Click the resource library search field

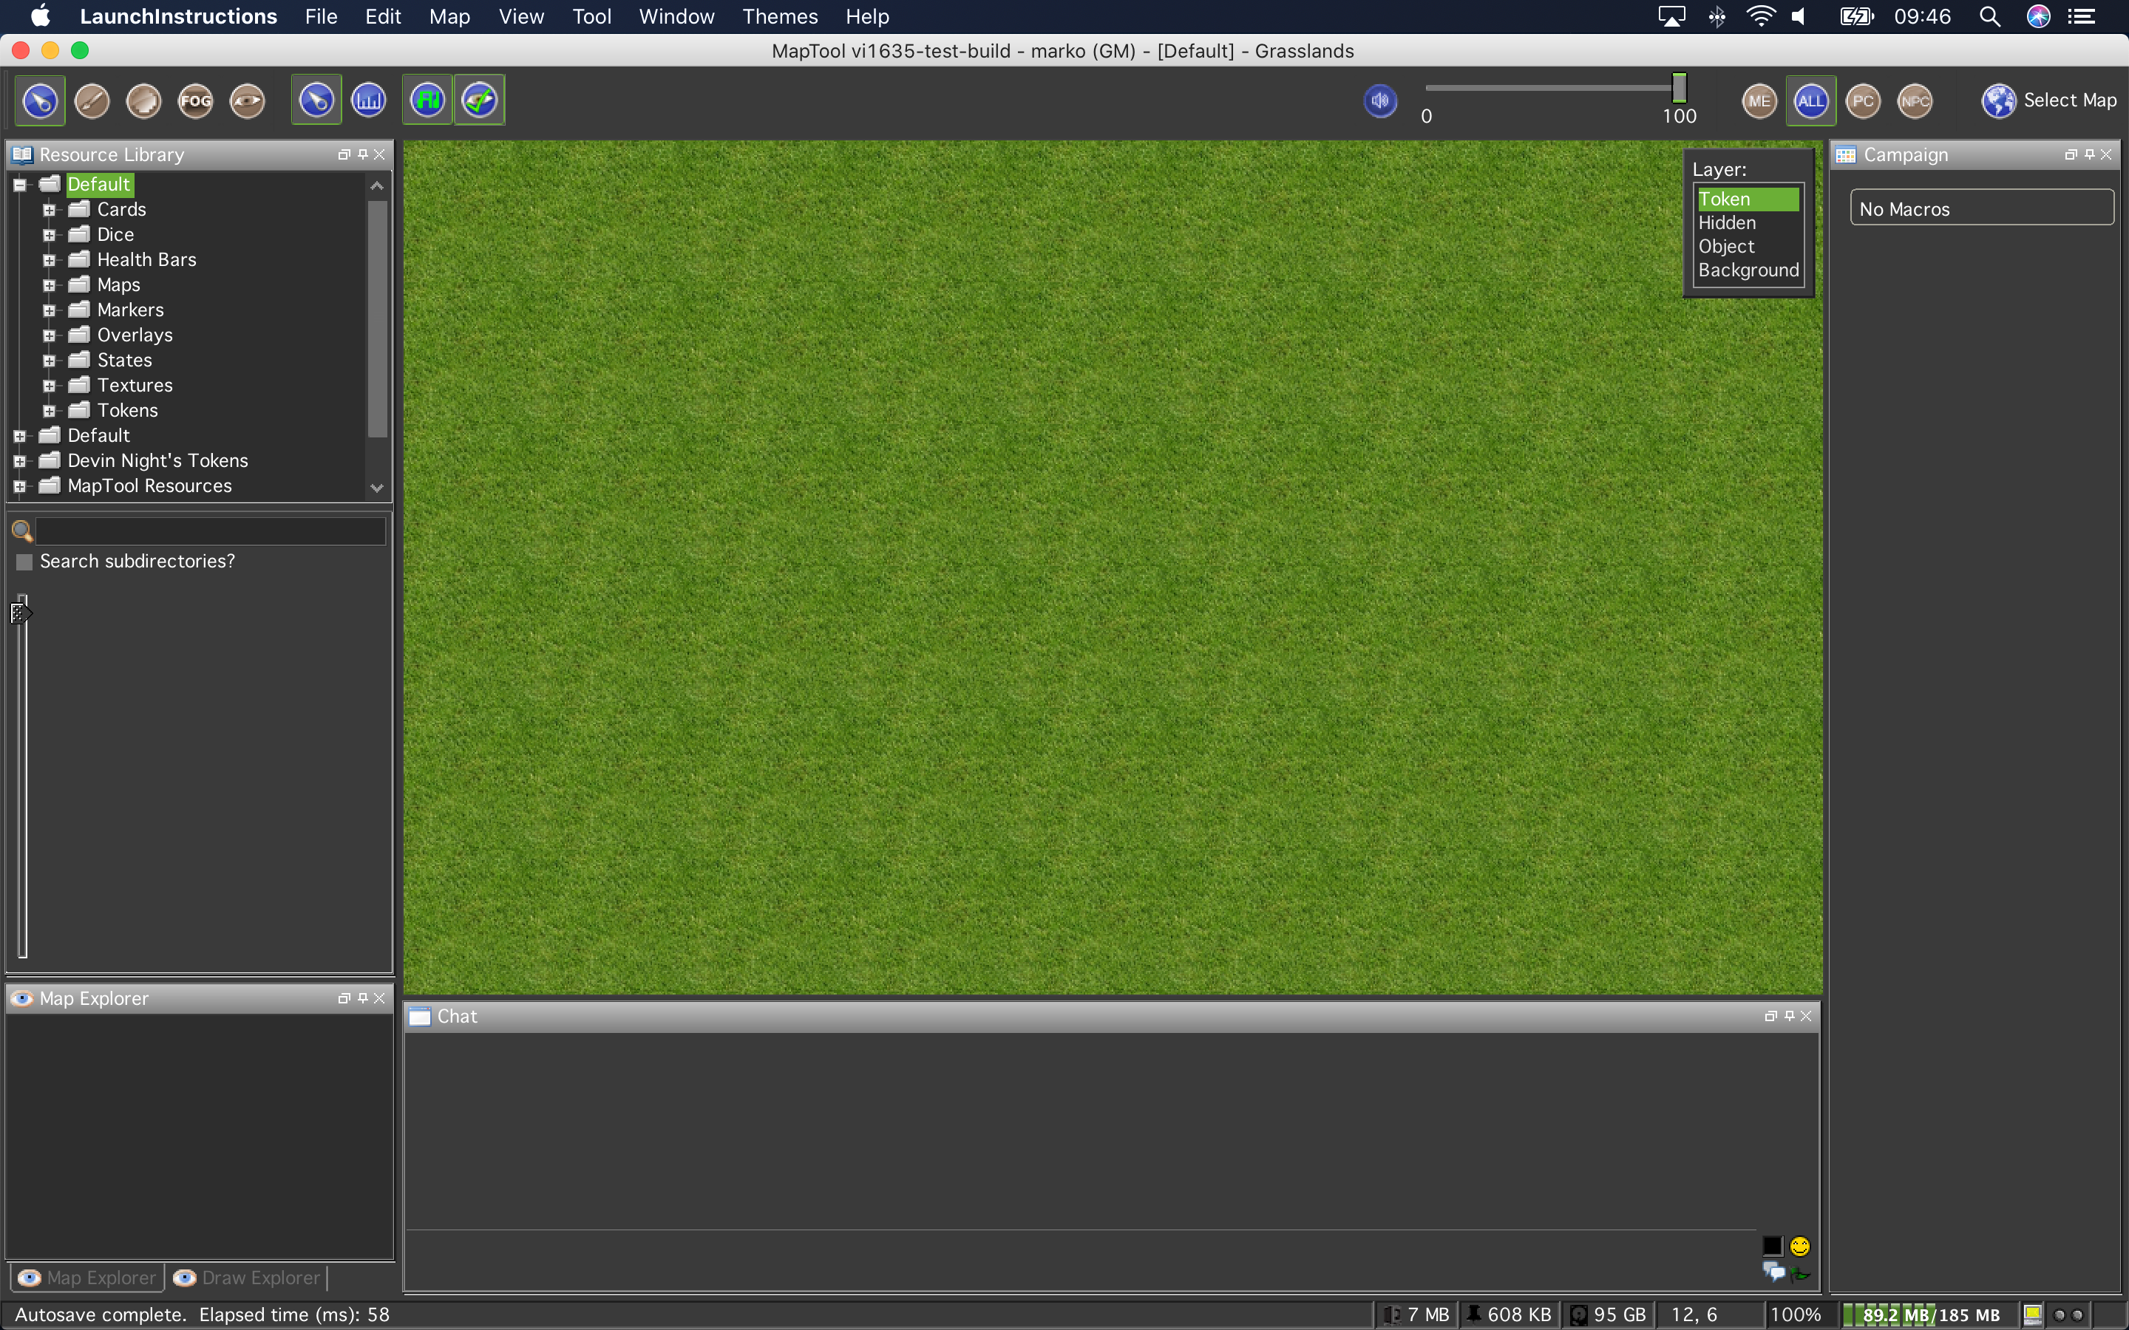click(210, 531)
